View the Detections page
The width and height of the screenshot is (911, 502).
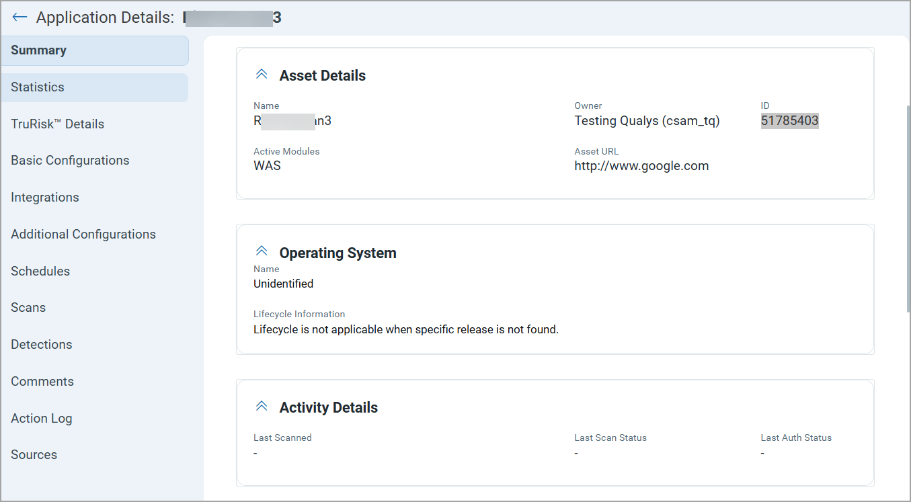42,345
